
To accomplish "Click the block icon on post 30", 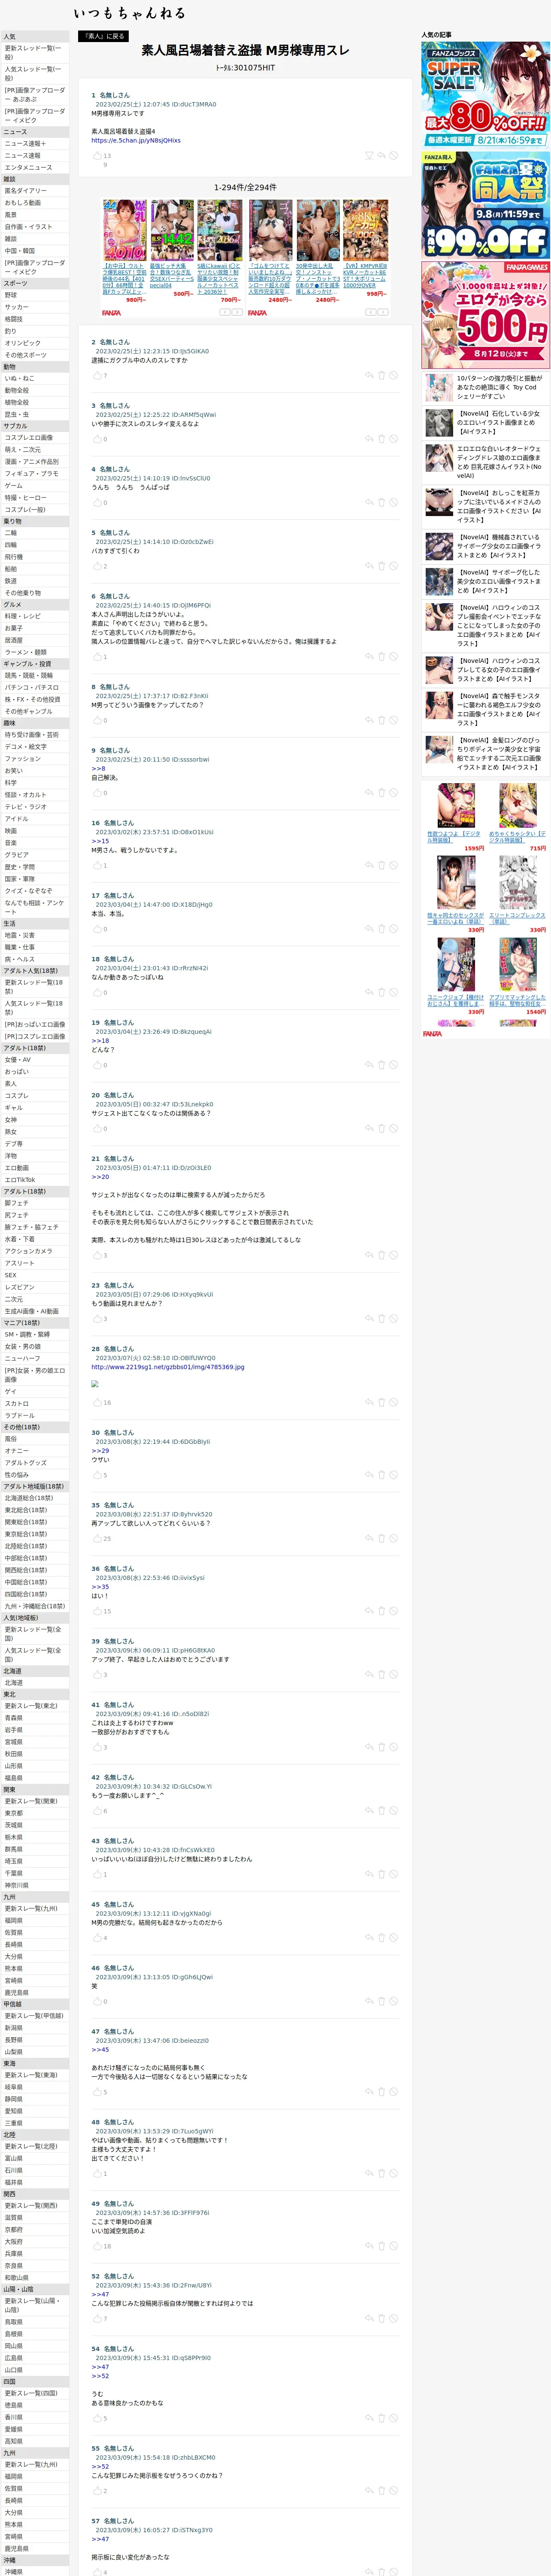I will (394, 1475).
